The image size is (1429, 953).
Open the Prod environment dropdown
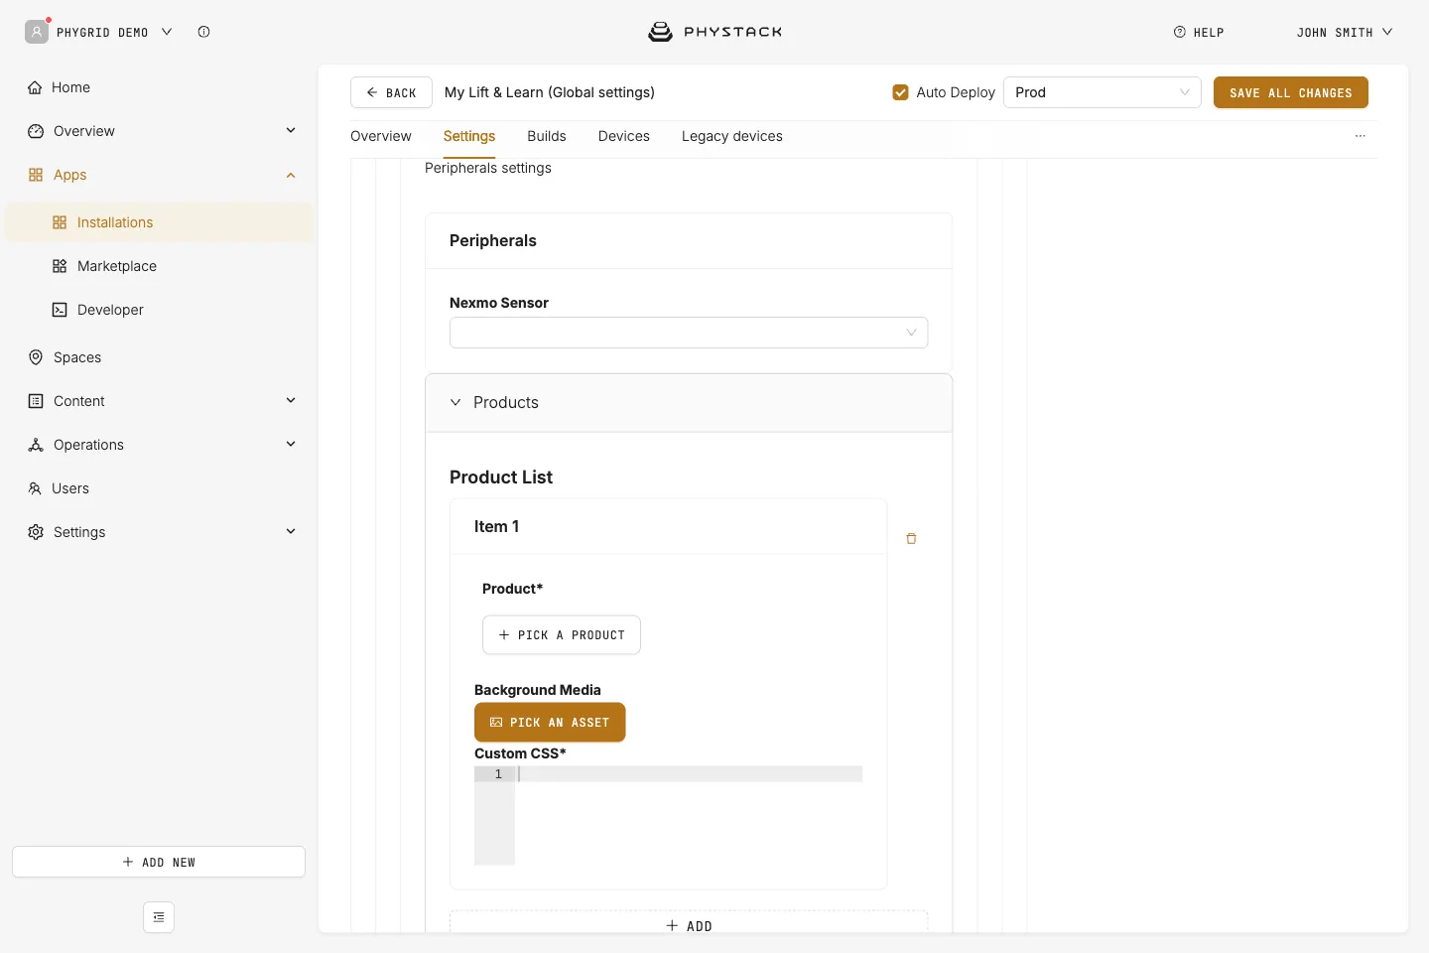pyautogui.click(x=1103, y=92)
